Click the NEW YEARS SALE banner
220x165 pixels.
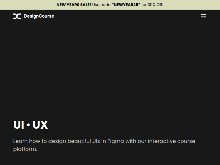[x=73, y=5]
